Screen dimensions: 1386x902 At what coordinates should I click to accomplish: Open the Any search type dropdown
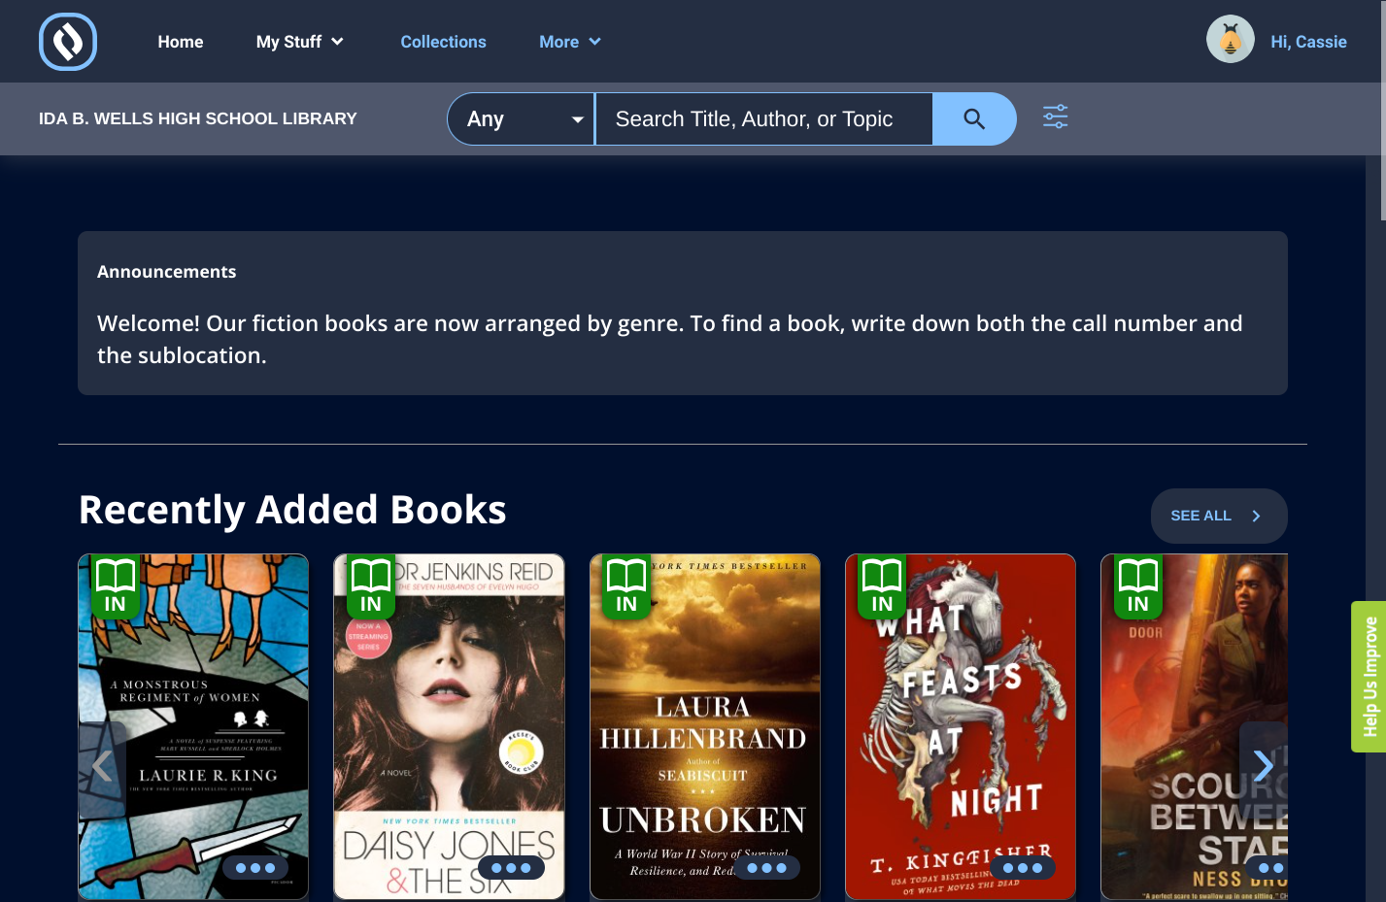tap(522, 119)
